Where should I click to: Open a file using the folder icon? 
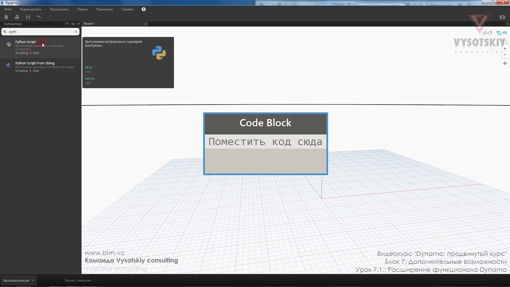coord(17,17)
